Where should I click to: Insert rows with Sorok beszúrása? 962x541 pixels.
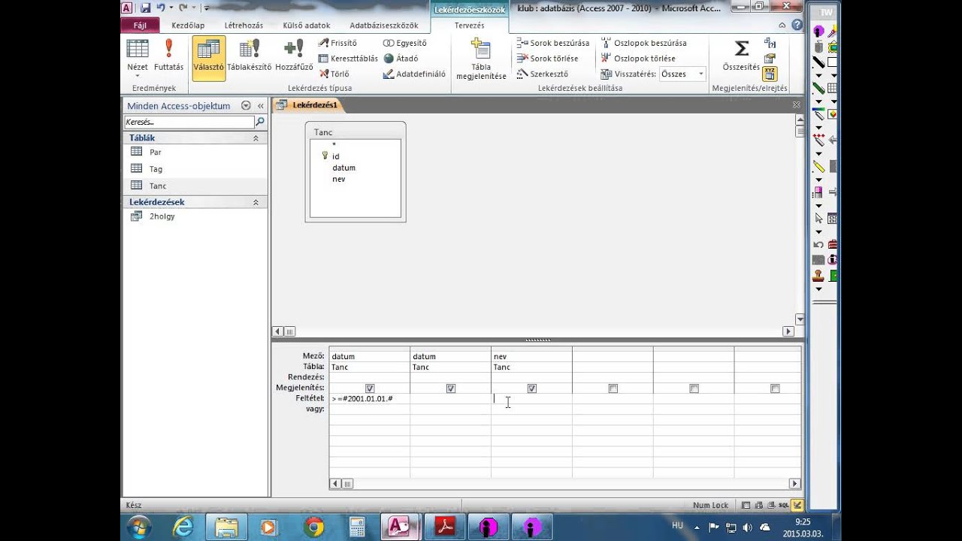[x=553, y=43]
